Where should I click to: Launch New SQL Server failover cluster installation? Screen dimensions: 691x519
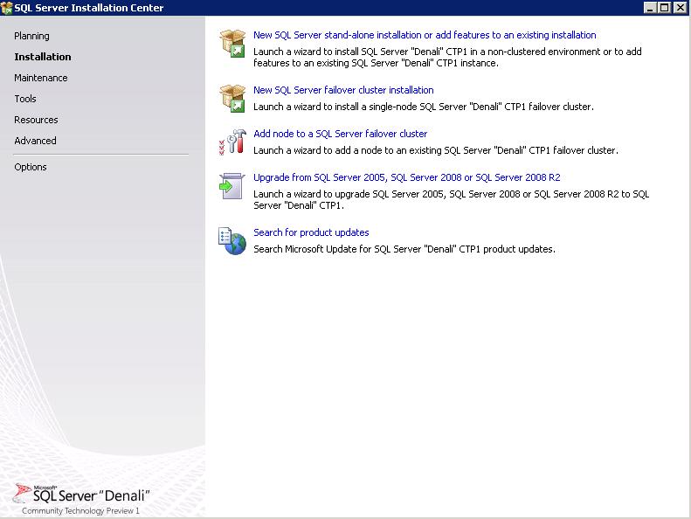tap(343, 90)
